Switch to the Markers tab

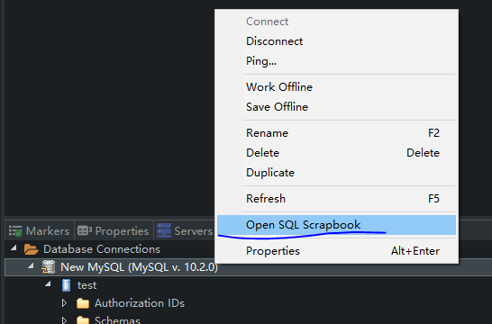(40, 231)
